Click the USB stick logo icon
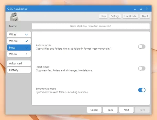This screenshot has height=120, width=157. pos(14,17)
